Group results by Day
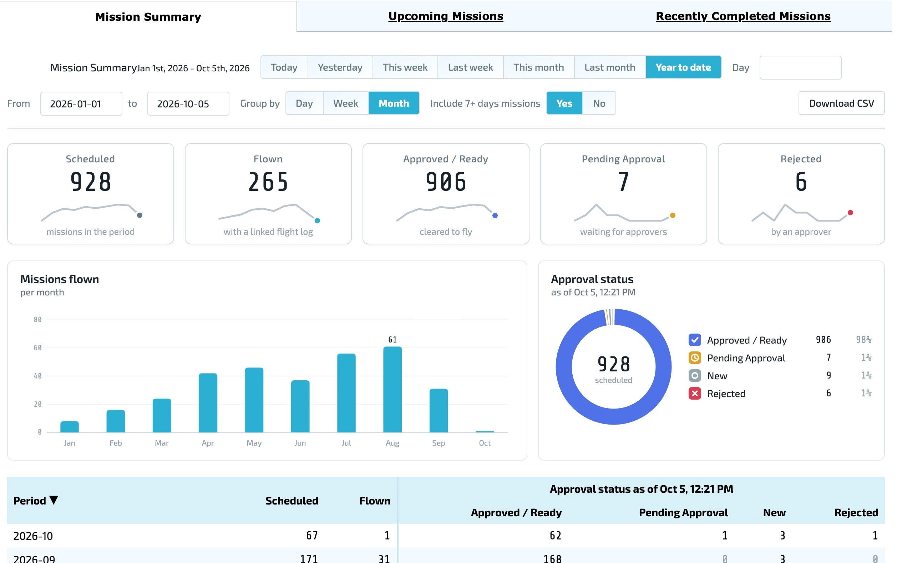The width and height of the screenshot is (897, 563). pos(304,103)
